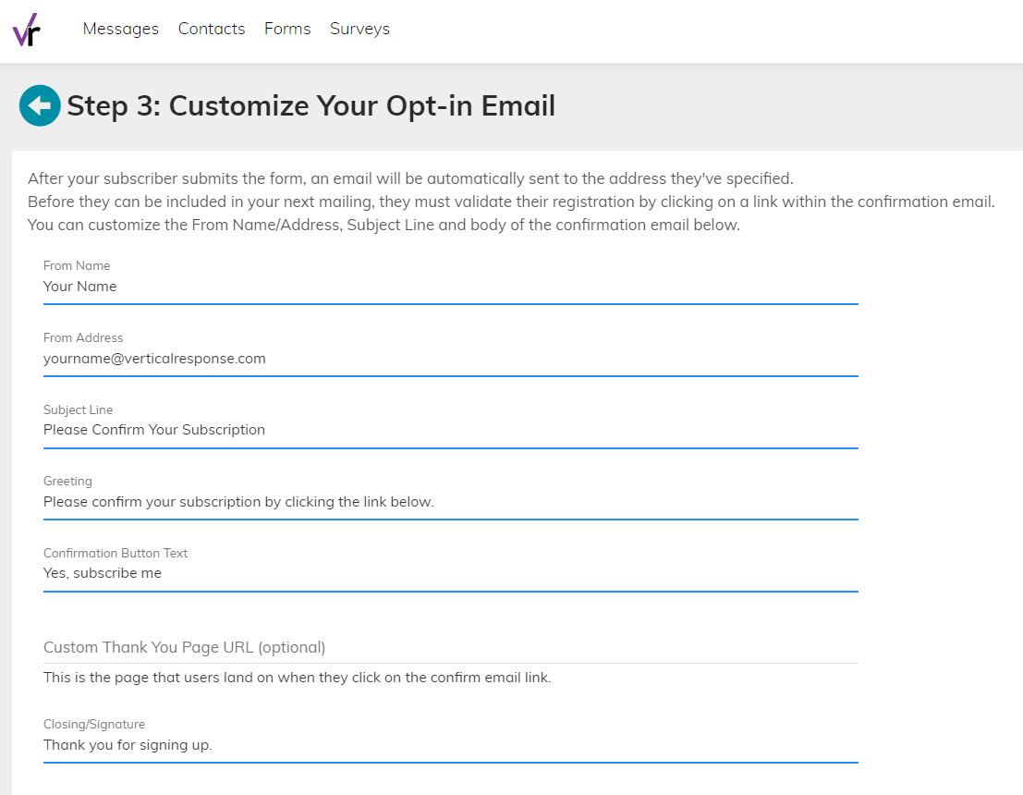The width and height of the screenshot is (1023, 795).
Task: Click the 'Step 3: Customize Your Opt-in Email' heading
Action: (311, 105)
